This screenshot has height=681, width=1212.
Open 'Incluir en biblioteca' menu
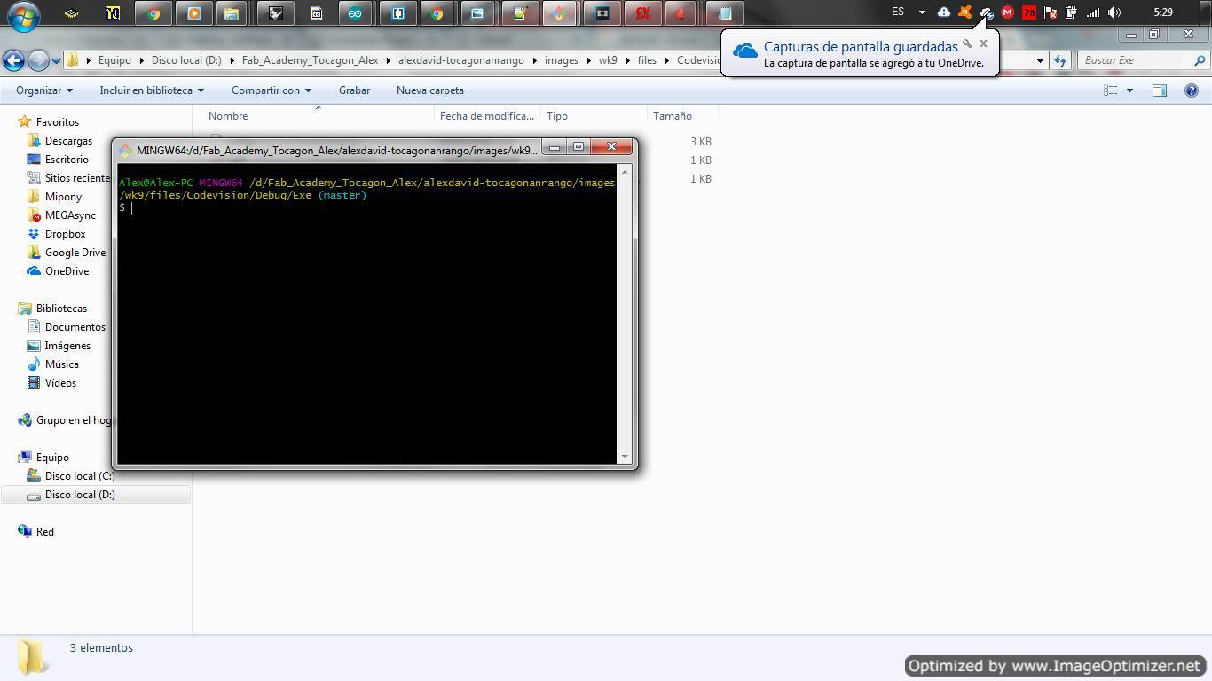click(152, 90)
